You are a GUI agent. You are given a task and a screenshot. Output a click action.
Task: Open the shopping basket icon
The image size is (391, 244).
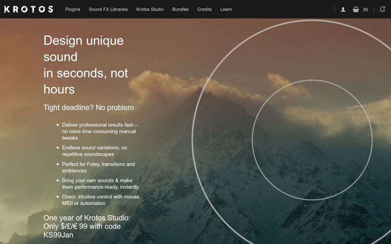click(x=356, y=9)
